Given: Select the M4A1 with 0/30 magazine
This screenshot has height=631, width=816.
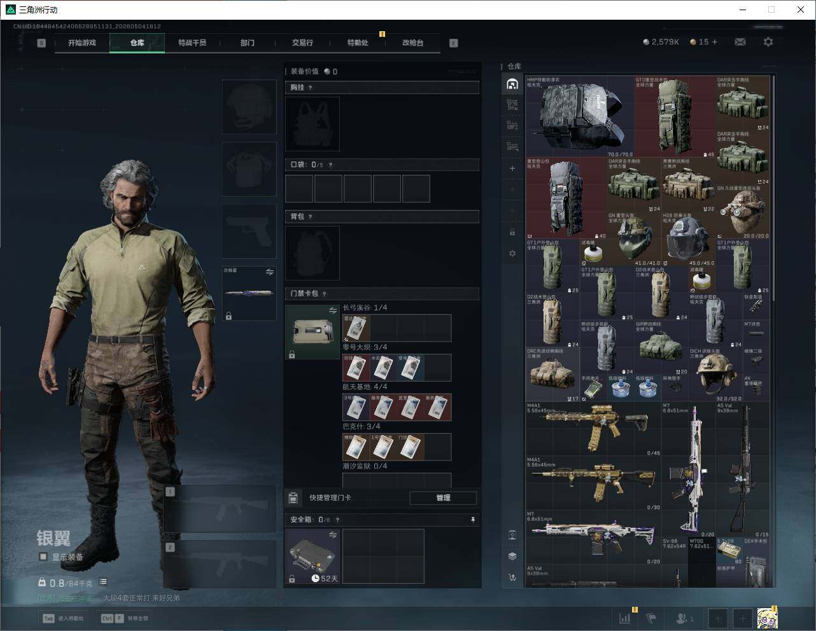Looking at the screenshot, I should [593, 483].
